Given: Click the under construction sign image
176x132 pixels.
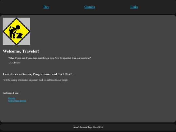Looking at the screenshot, I should click(x=17, y=31).
